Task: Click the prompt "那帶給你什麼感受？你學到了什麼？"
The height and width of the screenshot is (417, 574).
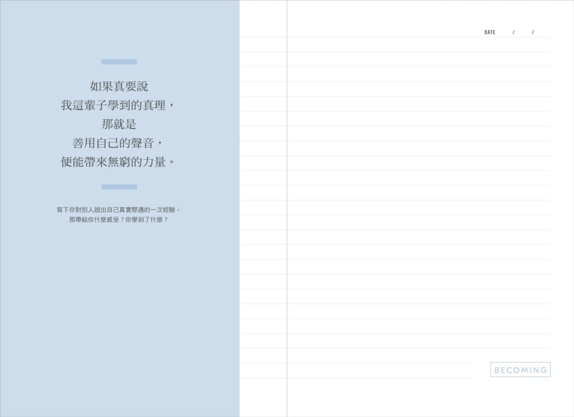Action: tap(118, 220)
